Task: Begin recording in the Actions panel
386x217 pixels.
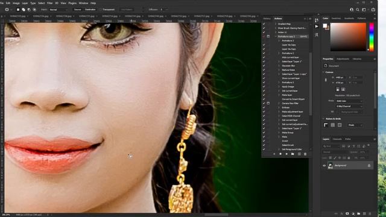Action: point(280,154)
